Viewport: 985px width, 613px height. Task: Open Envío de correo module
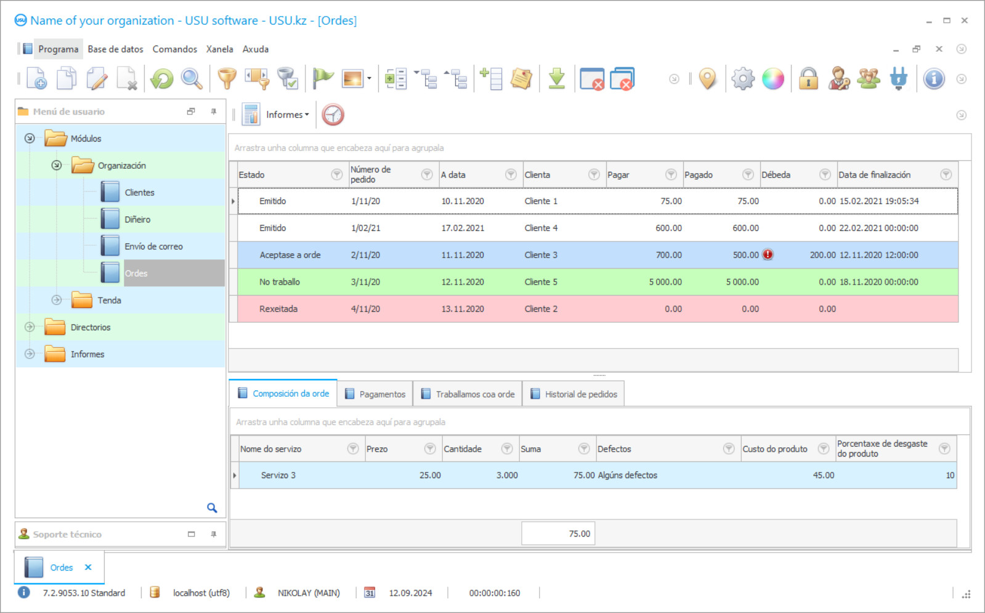153,246
